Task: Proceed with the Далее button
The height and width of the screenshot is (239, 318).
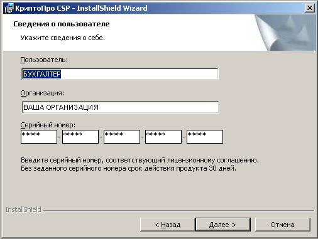Action: (x=223, y=225)
